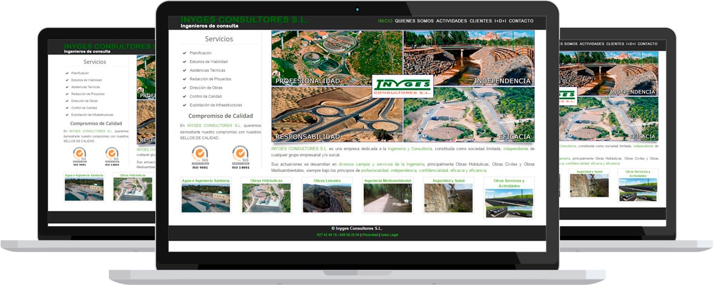Click the center laptop's PROFESIONALIDAD hero image
This screenshot has height=285, width=714.
tap(337, 58)
